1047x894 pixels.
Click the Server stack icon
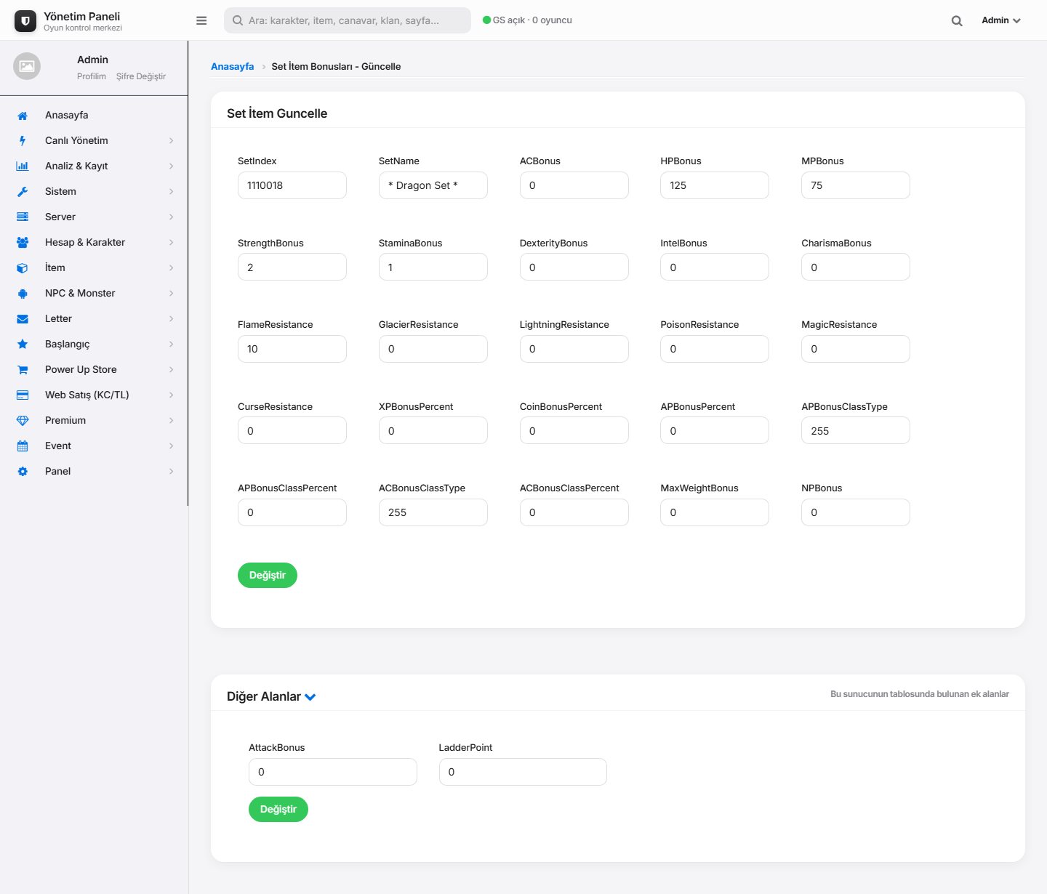(x=23, y=217)
